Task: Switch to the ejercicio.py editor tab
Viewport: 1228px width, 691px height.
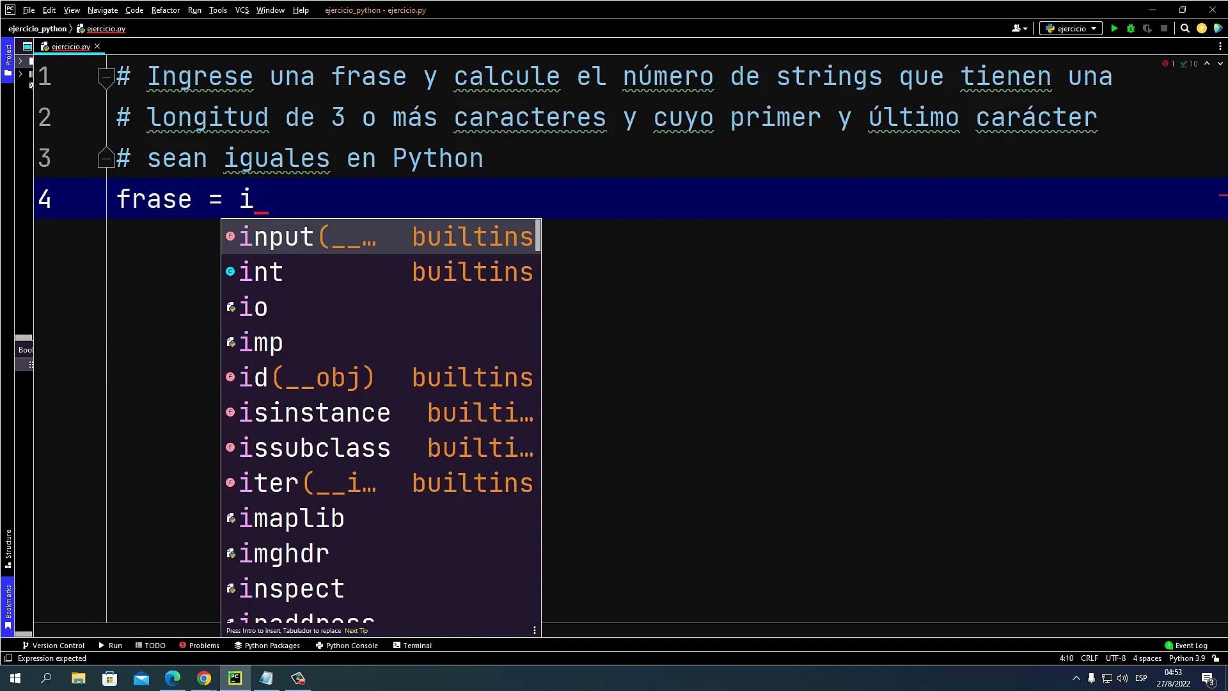Action: point(70,46)
